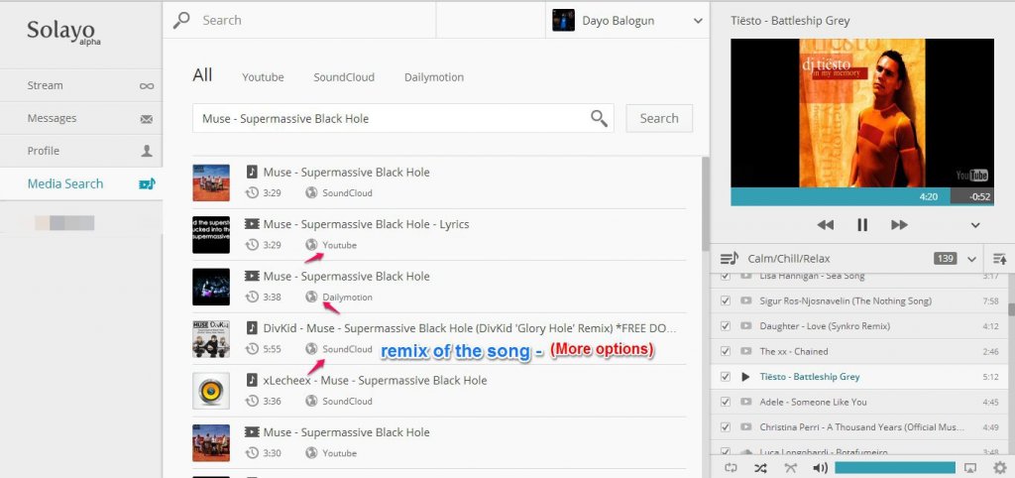Image resolution: width=1015 pixels, height=478 pixels.
Task: Skip to previous track with rewind button
Action: (x=825, y=225)
